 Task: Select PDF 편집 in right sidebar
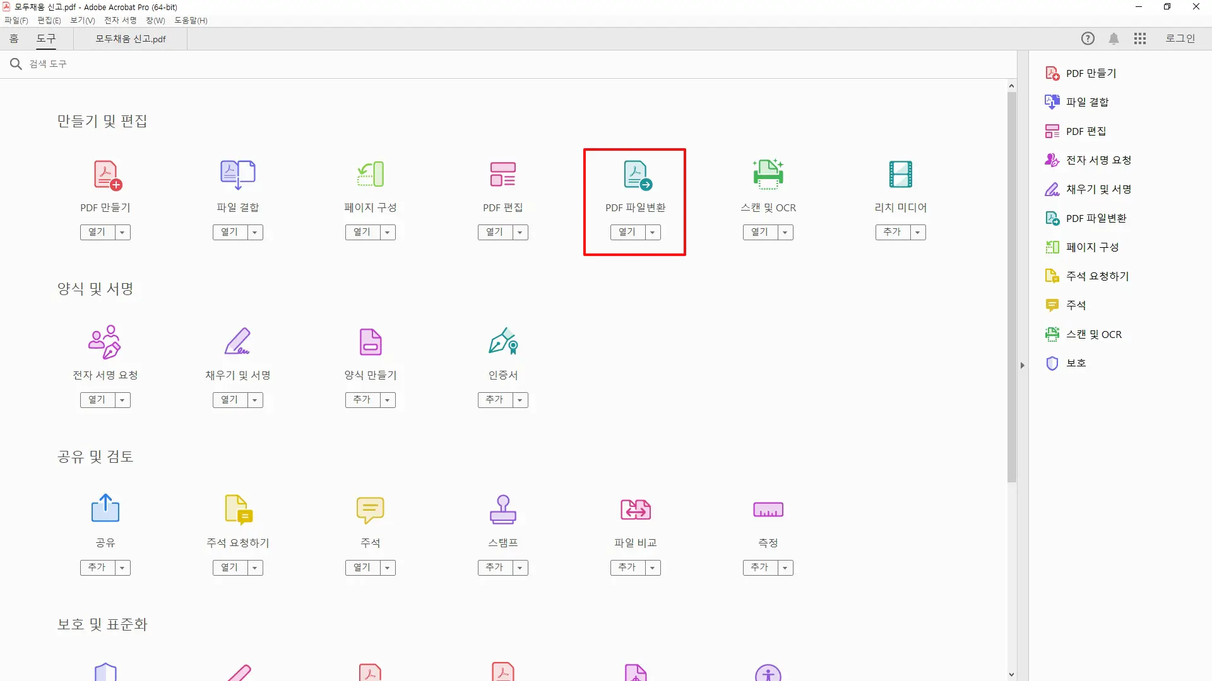[1076, 131]
